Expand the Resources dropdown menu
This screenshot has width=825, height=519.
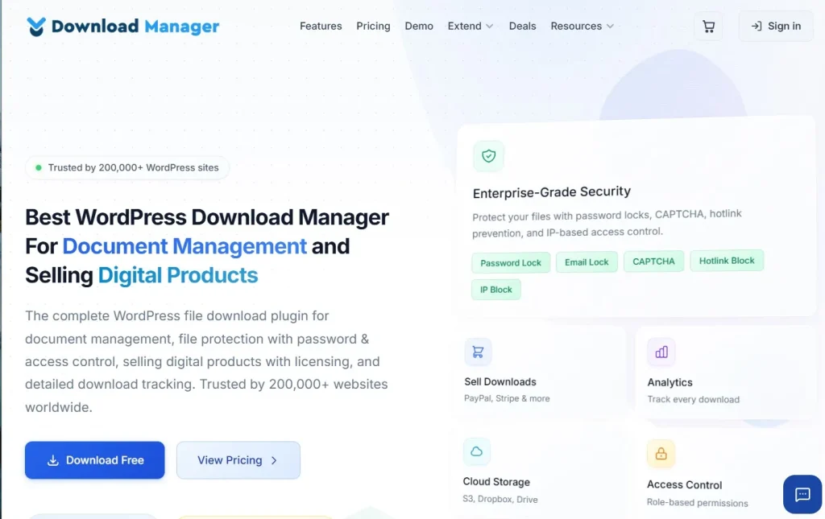tap(582, 27)
